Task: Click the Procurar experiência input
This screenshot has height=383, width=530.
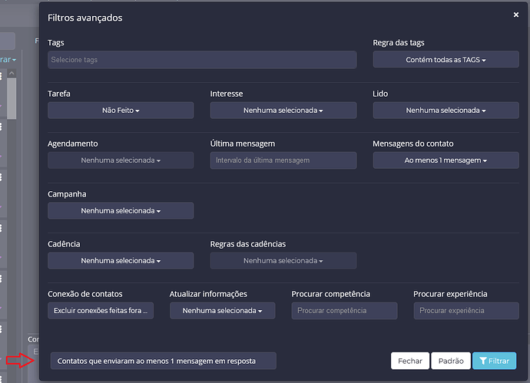Action: (466, 310)
